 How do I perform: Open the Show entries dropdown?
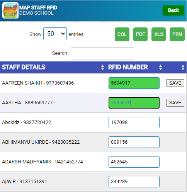(x=55, y=34)
